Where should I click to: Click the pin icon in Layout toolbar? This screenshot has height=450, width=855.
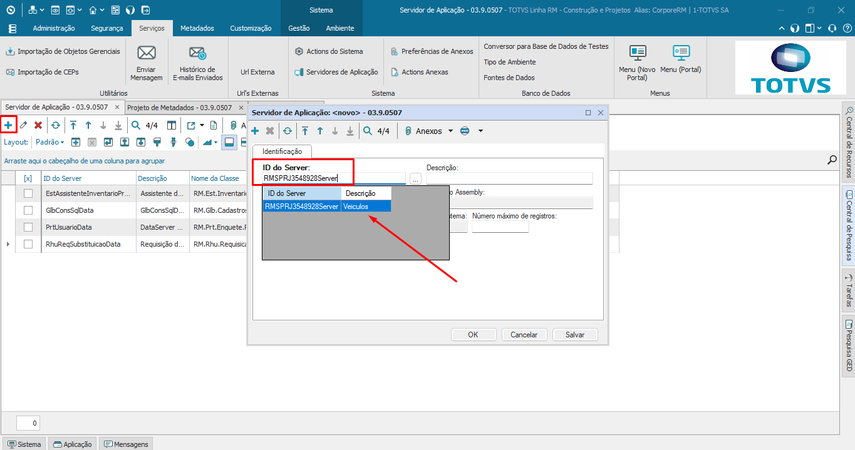tap(174, 142)
